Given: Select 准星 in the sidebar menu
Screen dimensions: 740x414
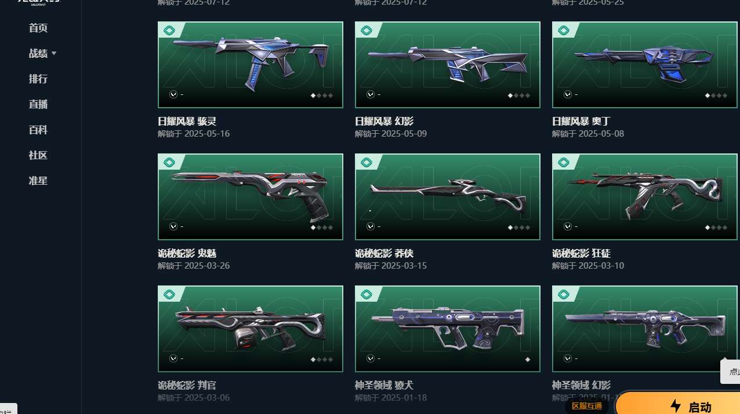Looking at the screenshot, I should (x=38, y=181).
